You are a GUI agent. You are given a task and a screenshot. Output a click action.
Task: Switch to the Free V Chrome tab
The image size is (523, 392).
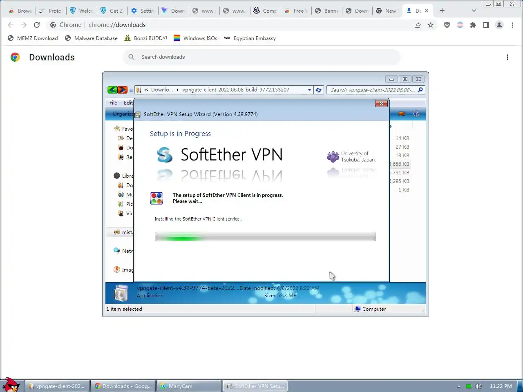pyautogui.click(x=296, y=11)
